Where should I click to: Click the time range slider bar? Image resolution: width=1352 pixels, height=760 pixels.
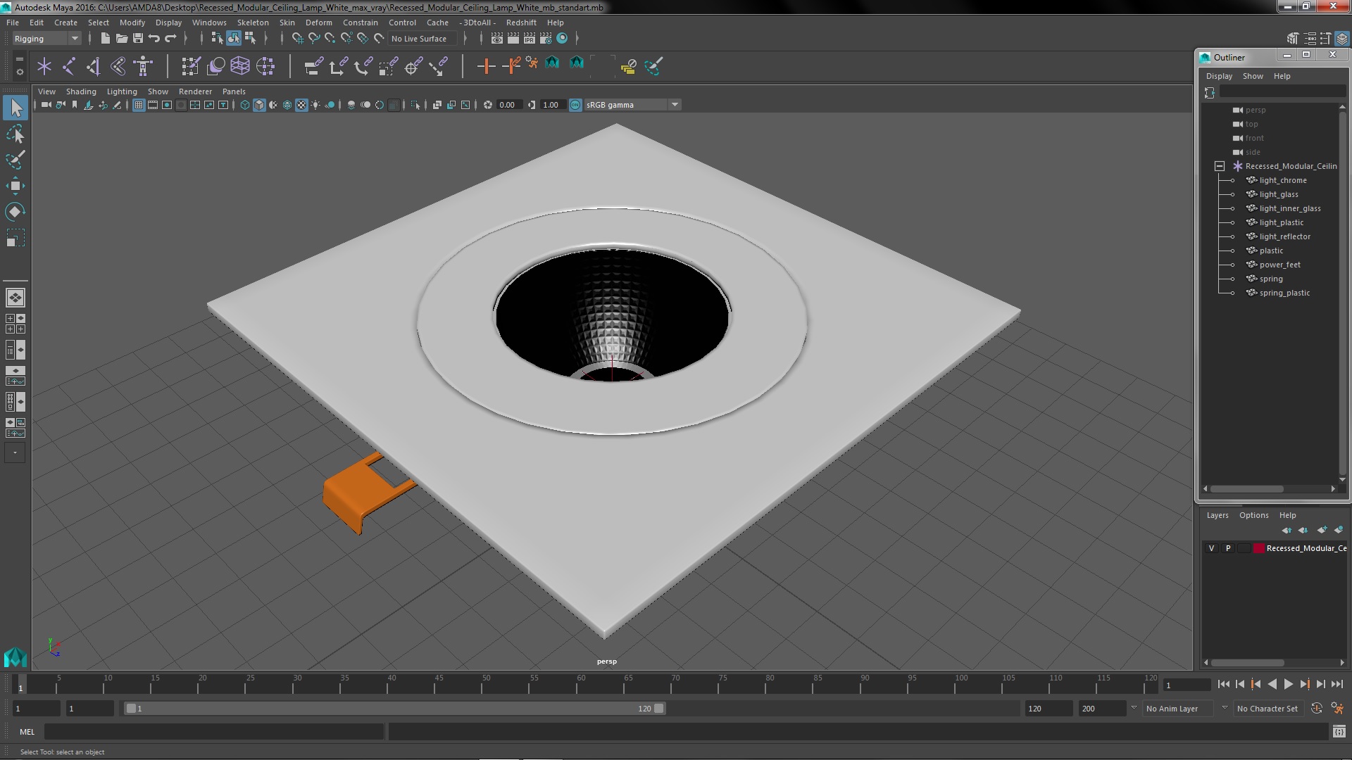pyautogui.click(x=394, y=709)
